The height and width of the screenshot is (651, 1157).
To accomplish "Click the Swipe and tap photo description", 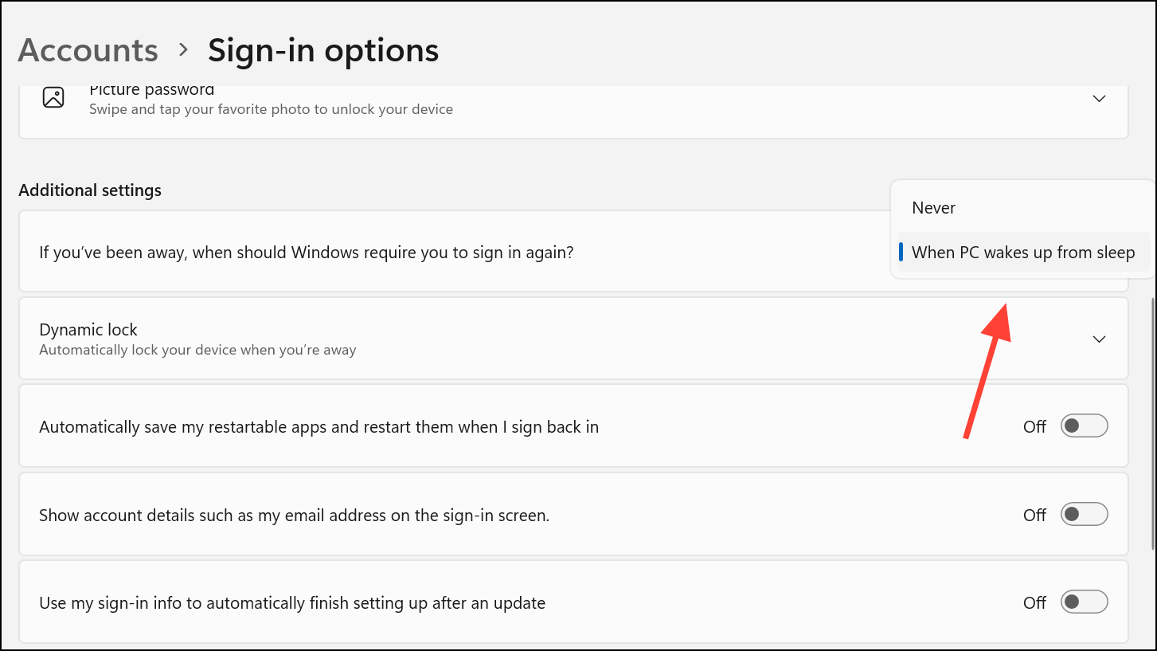I will 271,109.
